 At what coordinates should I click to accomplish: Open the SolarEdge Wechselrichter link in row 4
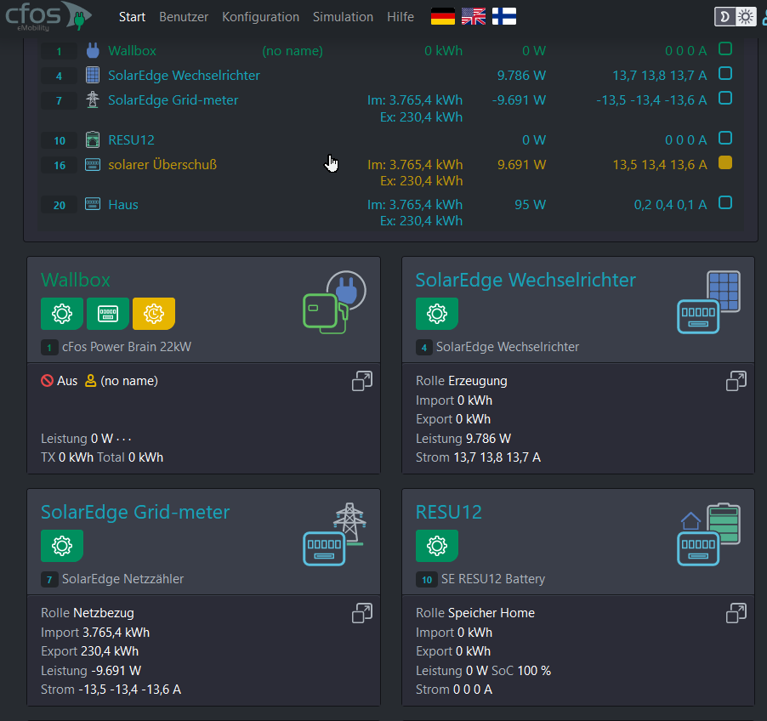click(x=184, y=76)
